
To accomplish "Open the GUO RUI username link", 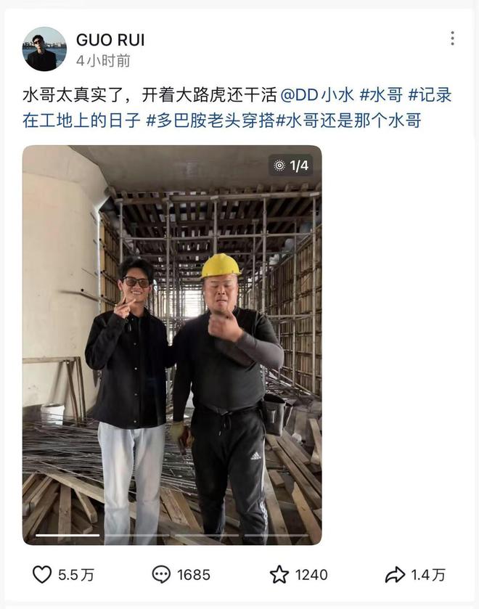I will click(x=110, y=40).
